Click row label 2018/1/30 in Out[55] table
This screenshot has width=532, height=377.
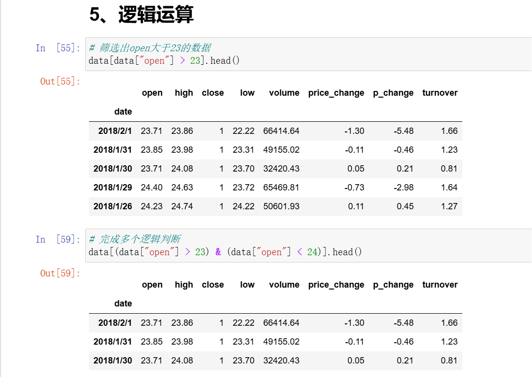(113, 169)
